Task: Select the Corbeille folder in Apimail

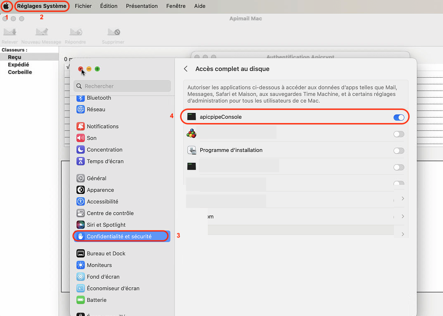Action: tap(20, 72)
